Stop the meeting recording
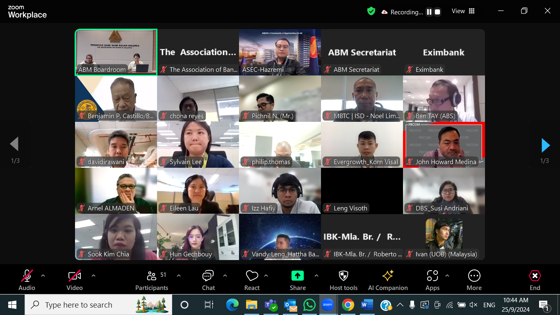The height and width of the screenshot is (315, 560). [x=437, y=12]
